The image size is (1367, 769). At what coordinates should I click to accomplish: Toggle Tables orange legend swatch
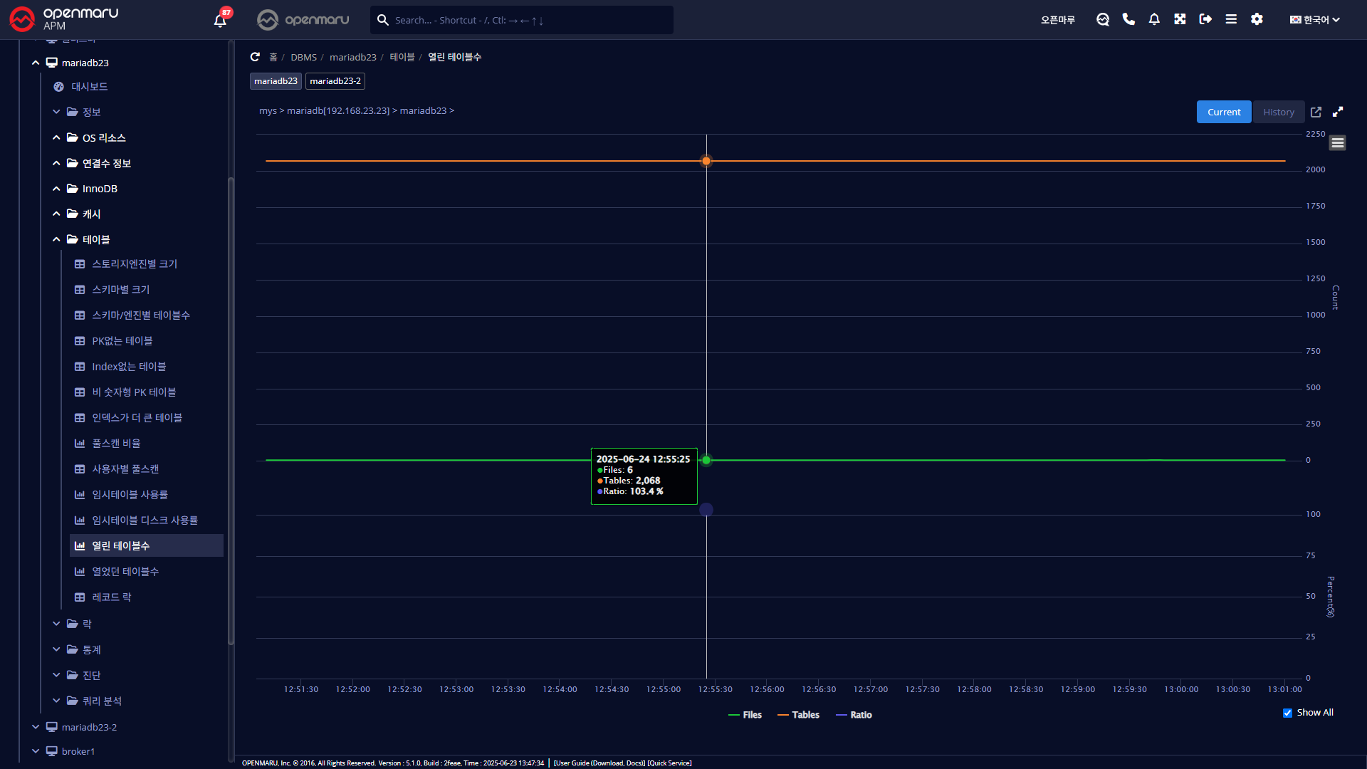tap(783, 715)
